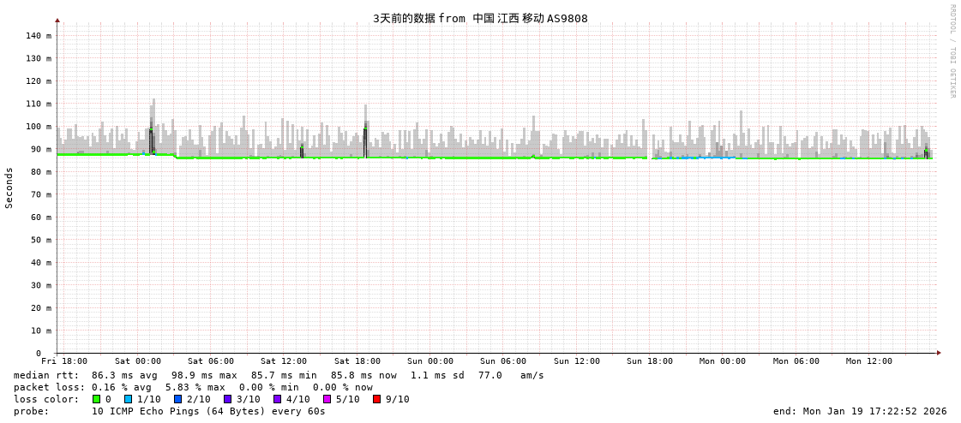Click the magenta 5/10 loss swatch
Screen dimensions: 961x423
327,399
